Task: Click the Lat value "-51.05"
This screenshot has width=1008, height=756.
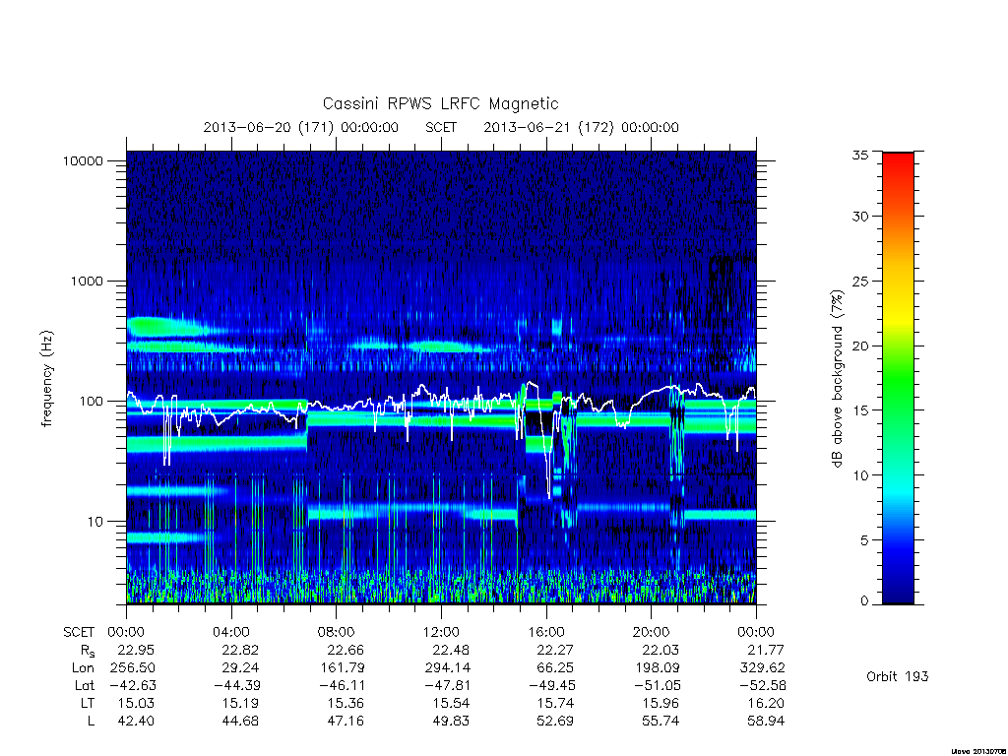Action: pyautogui.click(x=658, y=686)
